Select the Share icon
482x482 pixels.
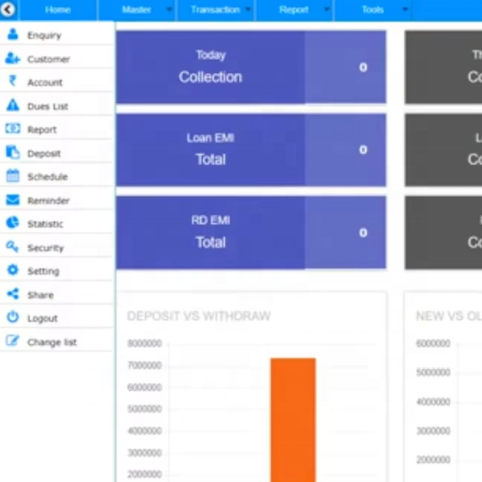pyautogui.click(x=13, y=294)
